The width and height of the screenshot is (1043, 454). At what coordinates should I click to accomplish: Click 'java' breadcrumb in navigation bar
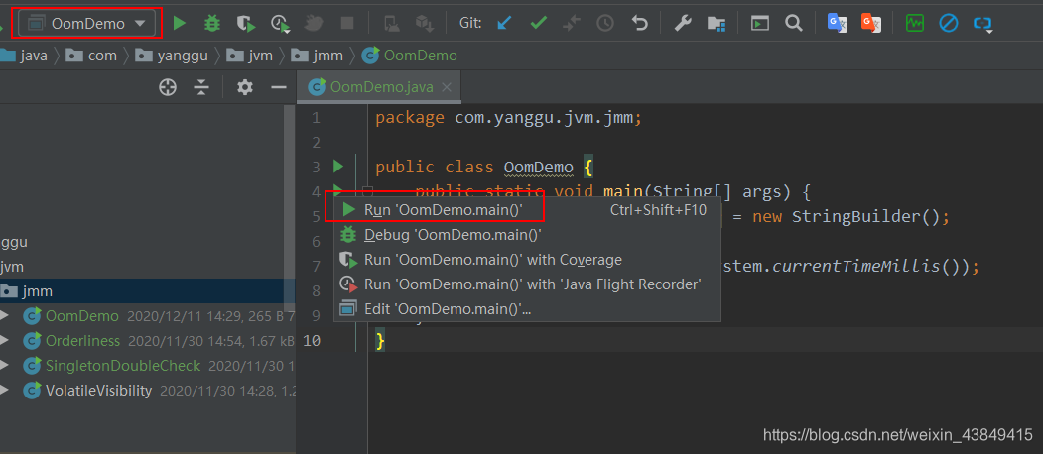point(34,56)
